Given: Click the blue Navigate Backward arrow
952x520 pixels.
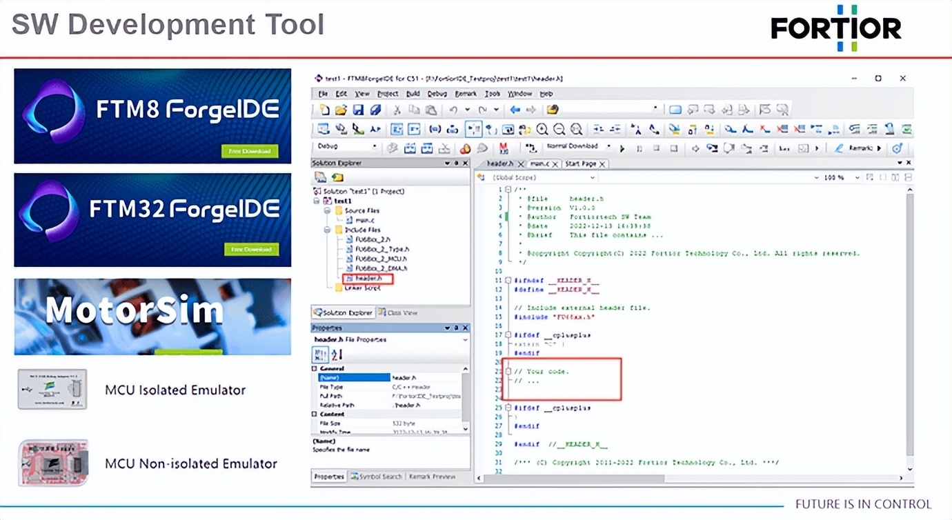Looking at the screenshot, I should point(515,110).
